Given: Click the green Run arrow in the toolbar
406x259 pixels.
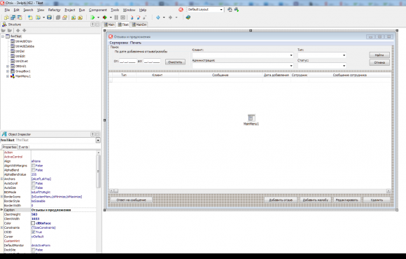Looking at the screenshot, I should [x=92, y=17].
